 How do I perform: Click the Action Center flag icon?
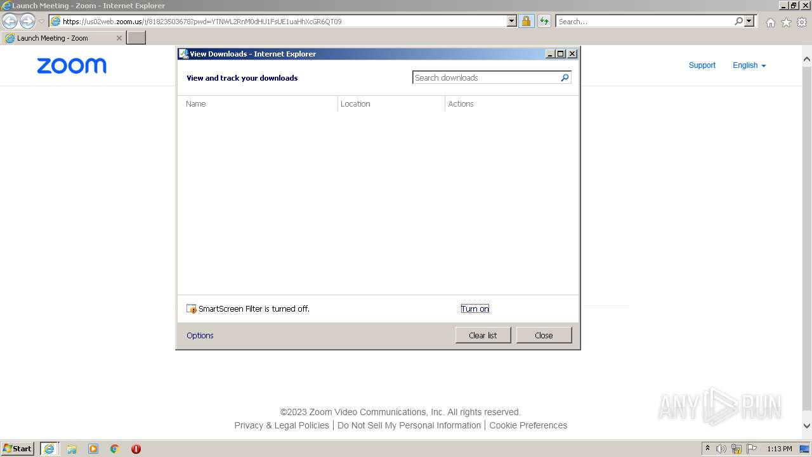tap(752, 449)
